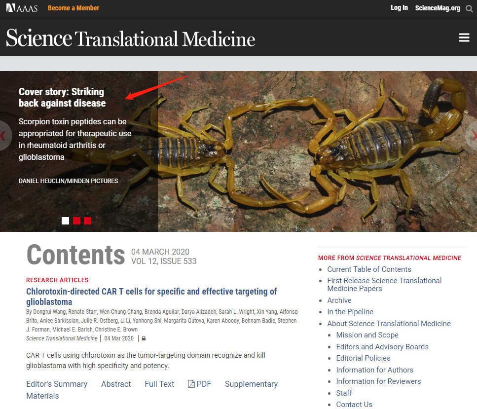View the article Abstract
The width and height of the screenshot is (477, 409).
click(116, 384)
